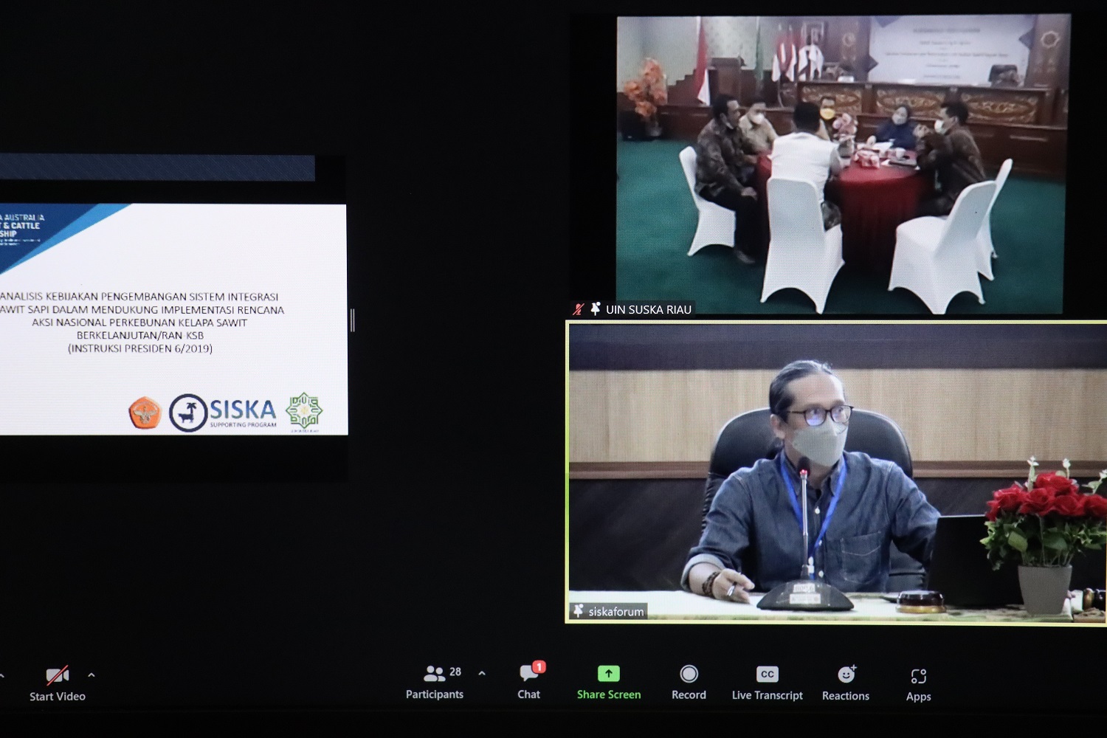Select the siskaforum name label
The image size is (1107, 738).
tap(615, 611)
